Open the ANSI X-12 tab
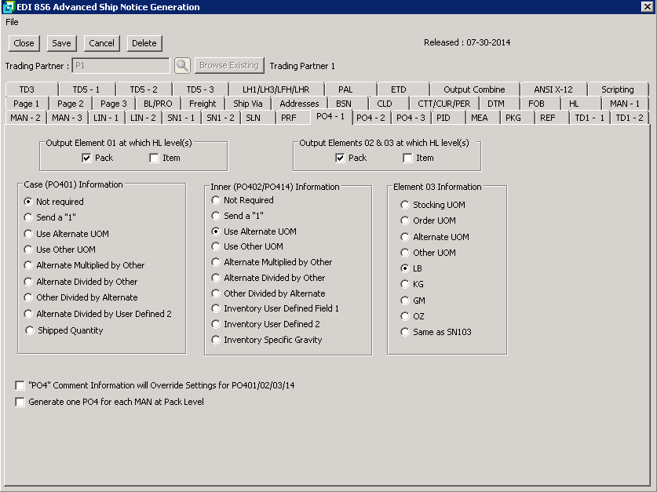The width and height of the screenshot is (657, 492). pyautogui.click(x=553, y=89)
